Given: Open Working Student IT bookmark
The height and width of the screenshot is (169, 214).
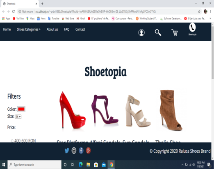Looking at the screenshot, I should pos(146,18).
